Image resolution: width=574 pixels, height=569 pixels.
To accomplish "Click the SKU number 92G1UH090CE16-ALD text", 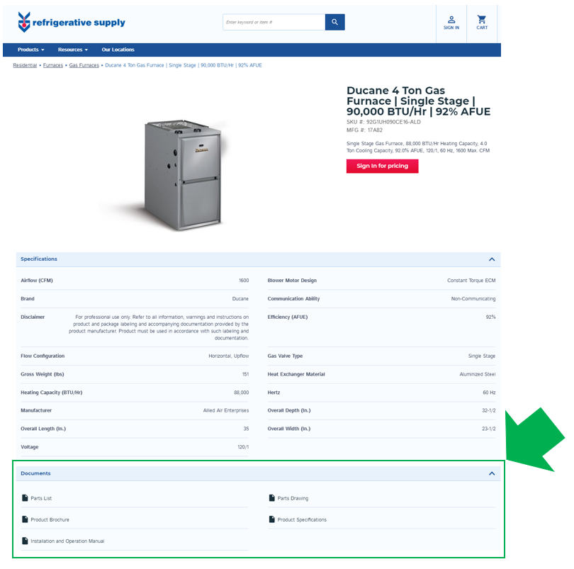I will 383,122.
